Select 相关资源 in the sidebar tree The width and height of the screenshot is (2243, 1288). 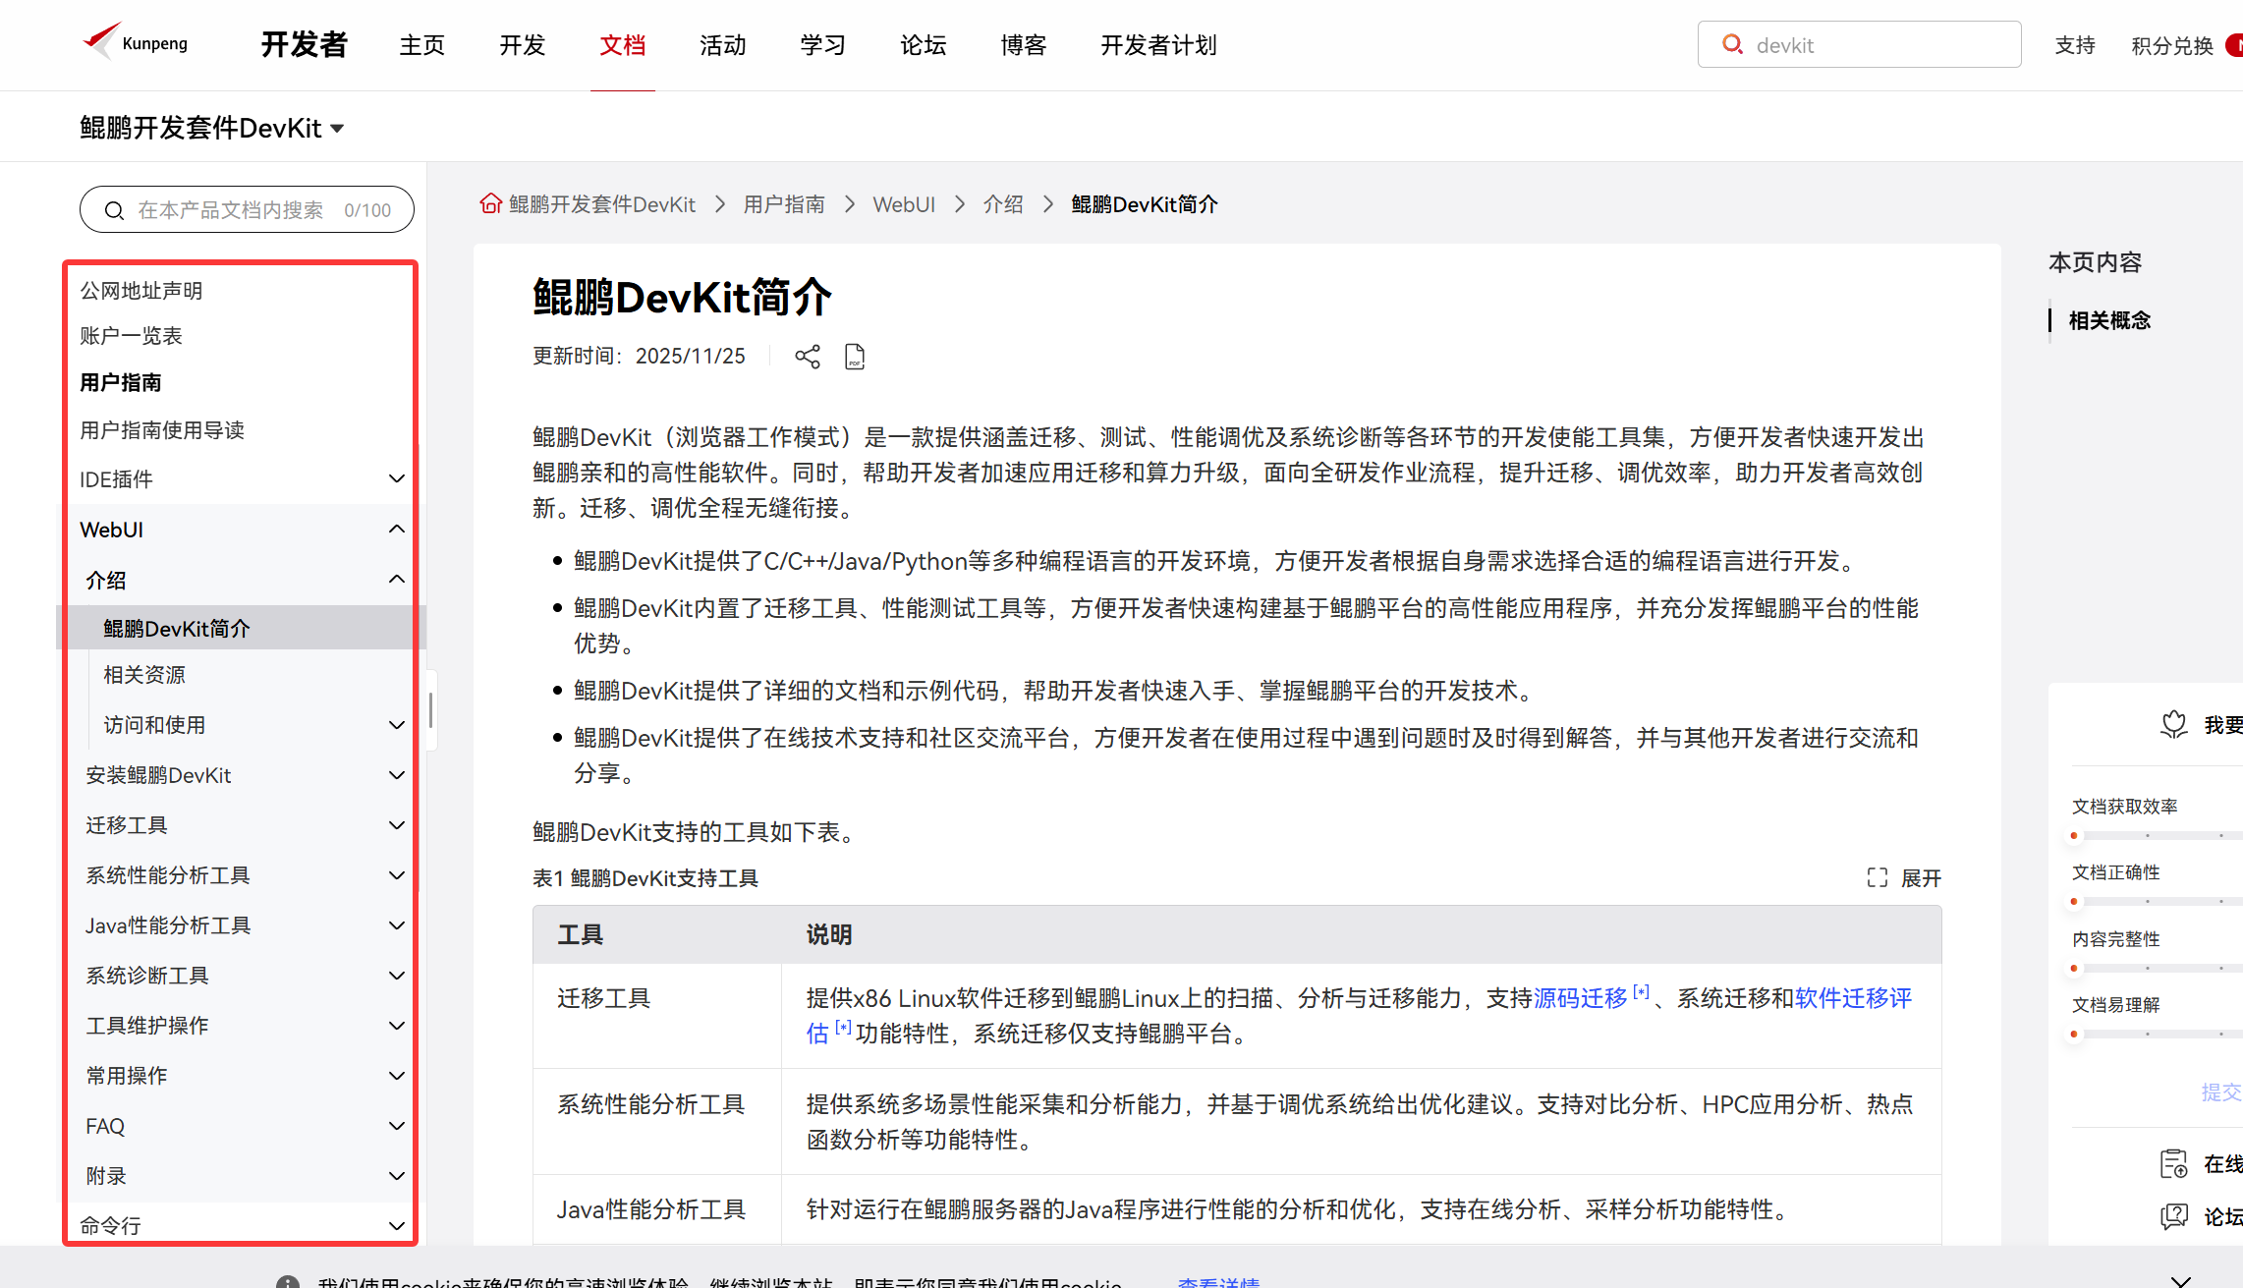pos(144,675)
